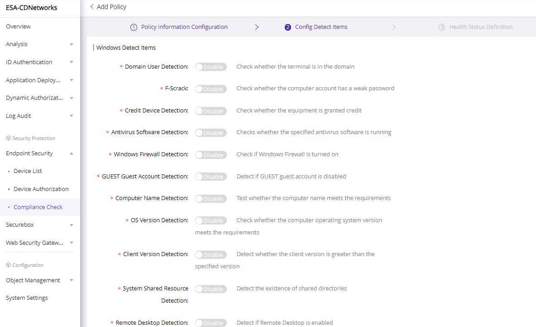The image size is (536, 327).
Task: Click the back arrow beside Add Policy
Action: [92, 7]
